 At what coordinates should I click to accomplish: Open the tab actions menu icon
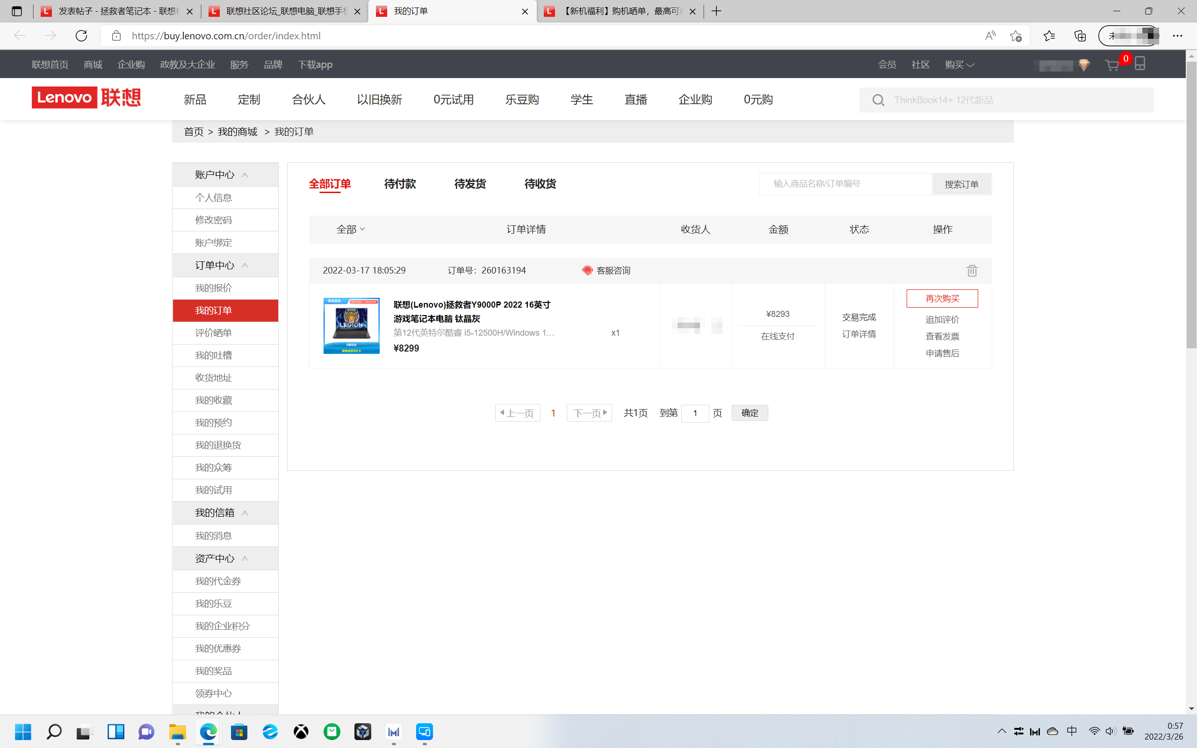(17, 11)
